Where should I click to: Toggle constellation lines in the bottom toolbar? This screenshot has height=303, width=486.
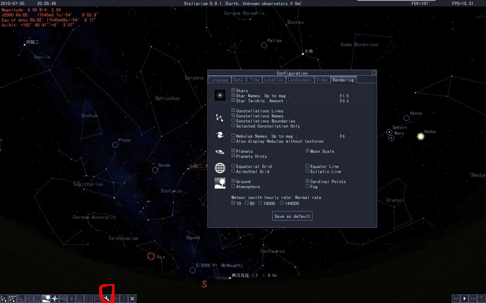[4, 299]
